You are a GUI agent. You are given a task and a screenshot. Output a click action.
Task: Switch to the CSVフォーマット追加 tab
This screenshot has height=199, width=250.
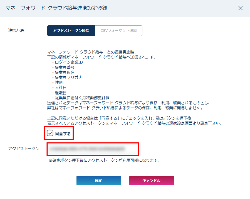click(x=118, y=31)
